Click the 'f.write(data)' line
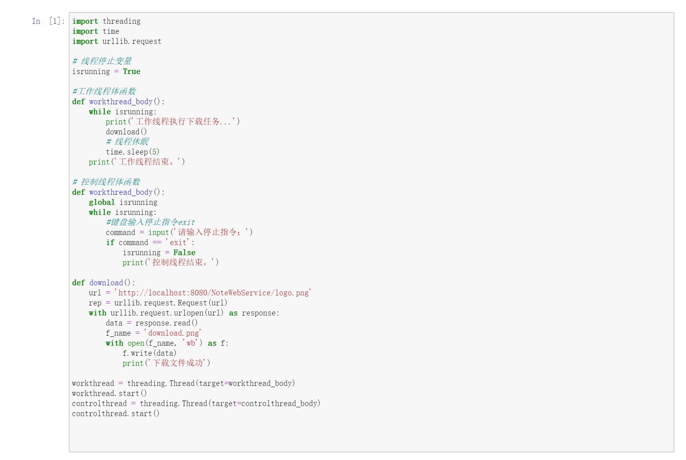The image size is (686, 460). click(150, 353)
